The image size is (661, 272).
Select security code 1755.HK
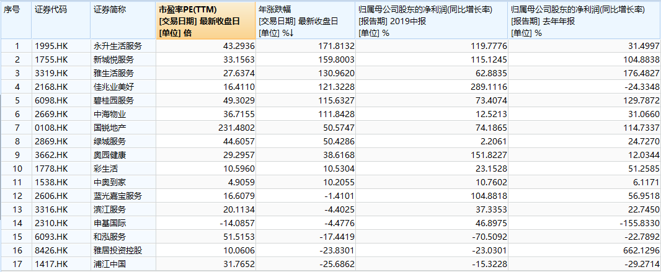pos(51,59)
